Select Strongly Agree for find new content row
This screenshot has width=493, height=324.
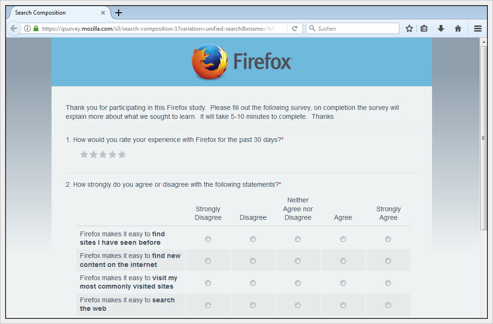[388, 261]
